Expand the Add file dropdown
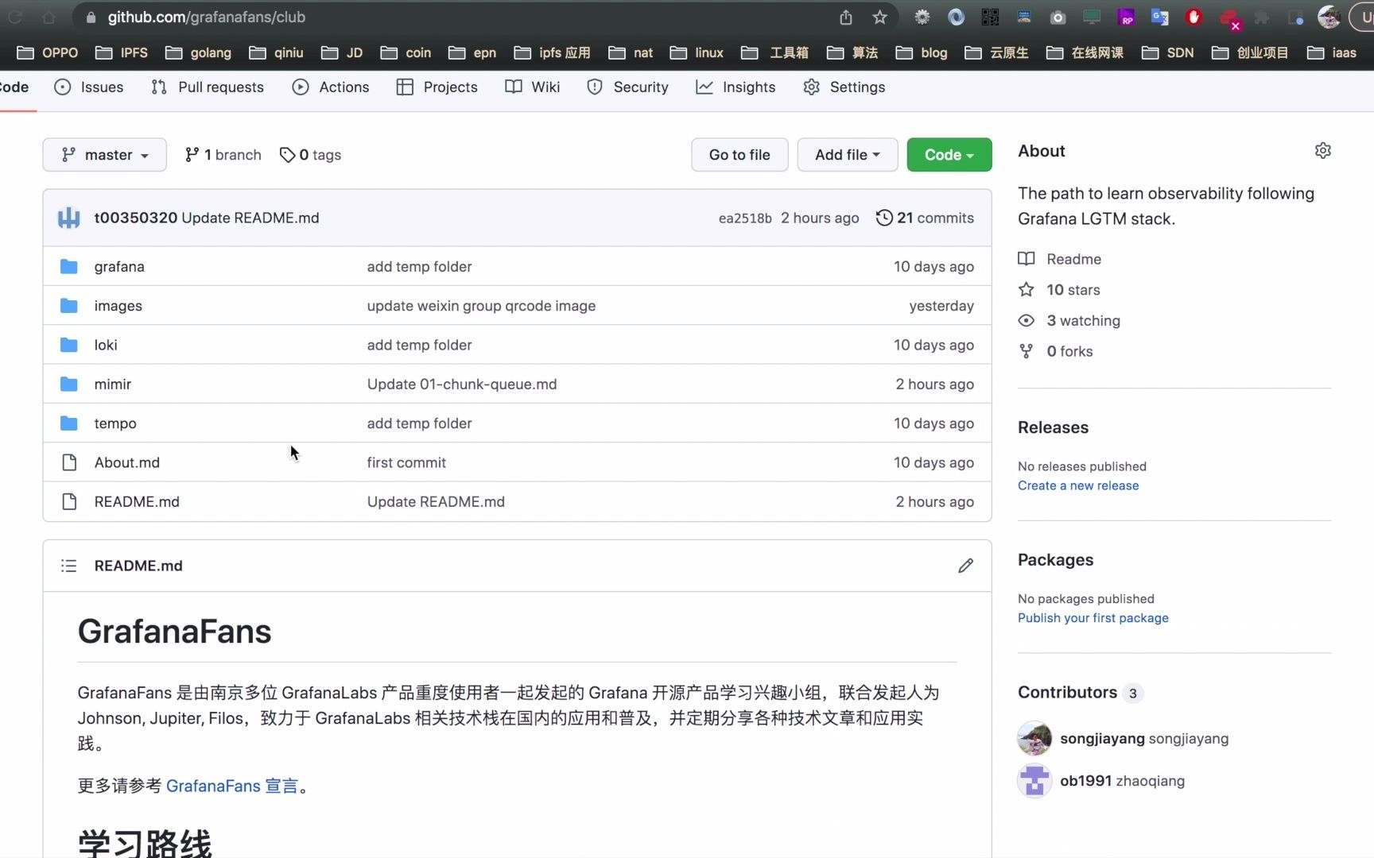 coord(848,155)
